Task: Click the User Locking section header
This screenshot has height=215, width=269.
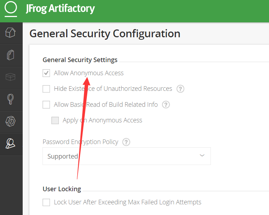Action: click(62, 189)
